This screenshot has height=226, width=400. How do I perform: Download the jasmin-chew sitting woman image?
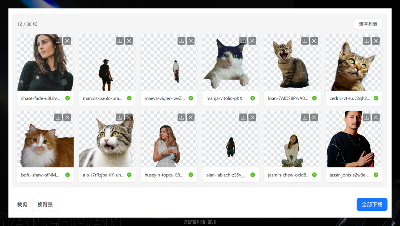305,117
